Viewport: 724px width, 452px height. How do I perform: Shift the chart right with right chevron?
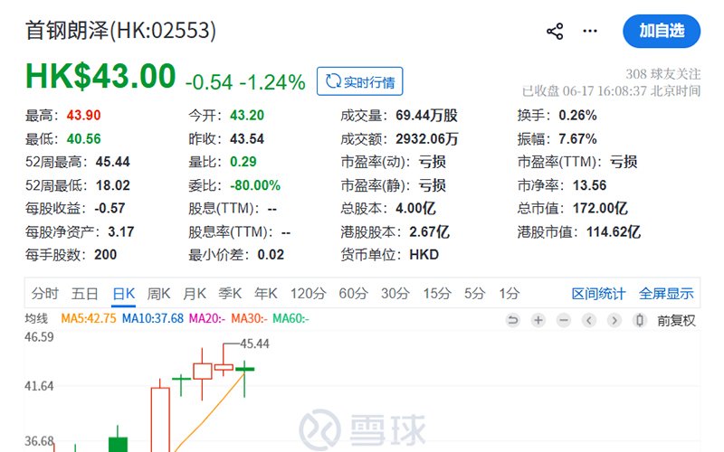pos(614,320)
